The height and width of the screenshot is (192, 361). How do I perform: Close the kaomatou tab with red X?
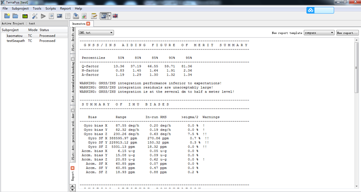point(88,23)
